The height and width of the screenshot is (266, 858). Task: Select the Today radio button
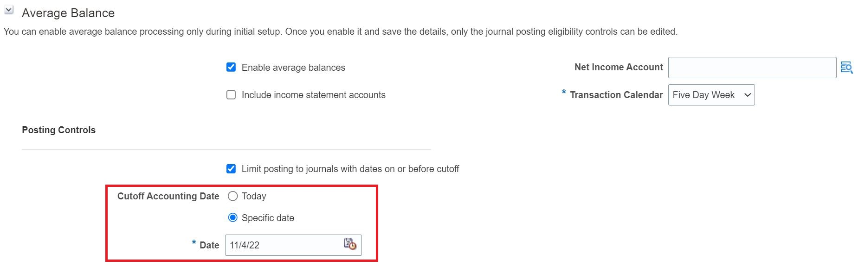pyautogui.click(x=233, y=196)
